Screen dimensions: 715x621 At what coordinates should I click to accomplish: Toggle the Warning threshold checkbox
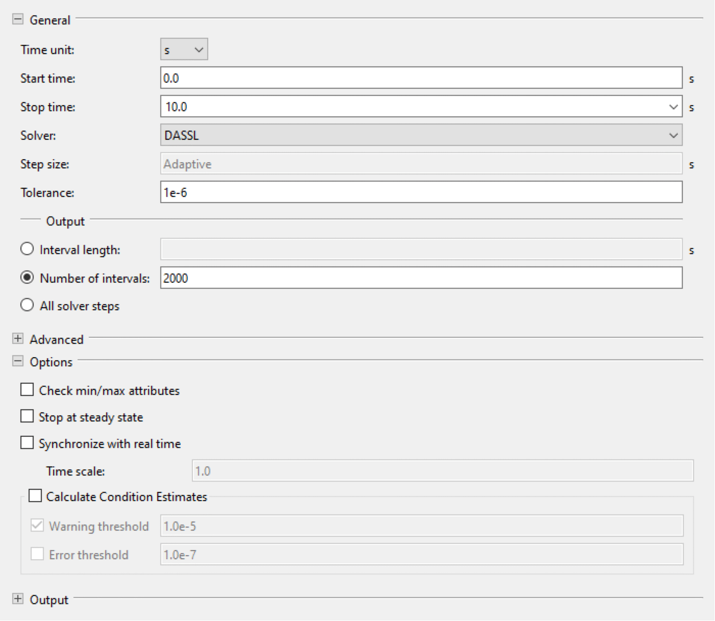37,526
